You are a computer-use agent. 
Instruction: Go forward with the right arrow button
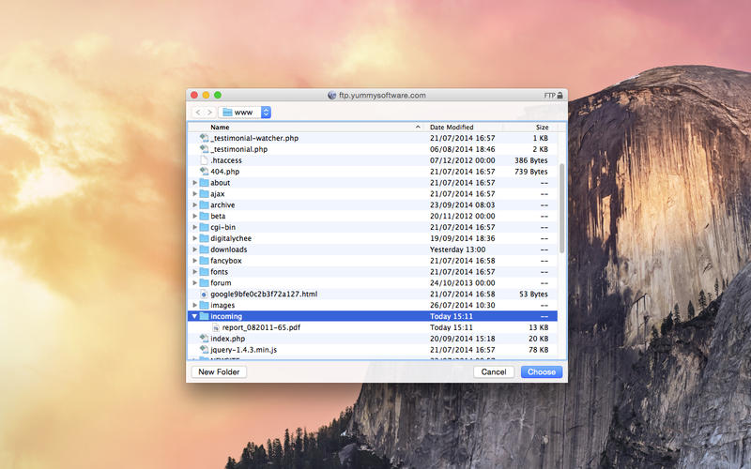209,113
